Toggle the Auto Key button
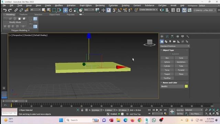Screen dimensions: 220x124 click(180, 110)
